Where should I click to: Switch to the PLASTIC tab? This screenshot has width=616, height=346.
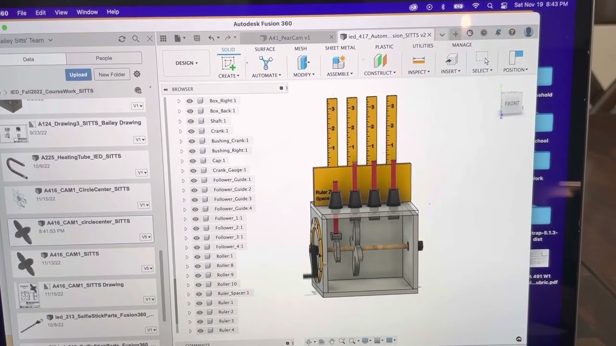coord(384,47)
